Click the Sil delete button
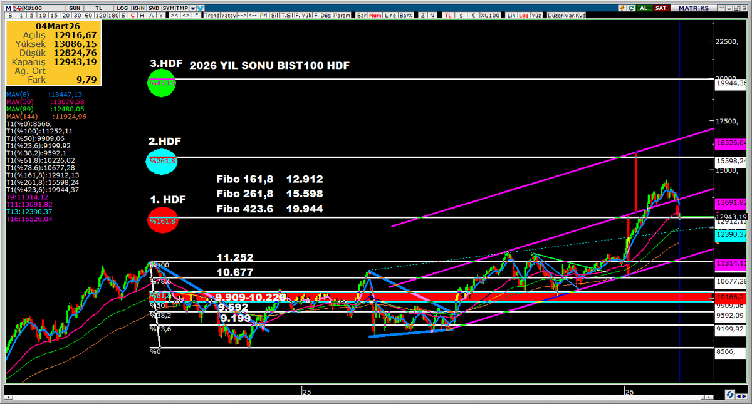The height and width of the screenshot is (404, 752). (274, 15)
